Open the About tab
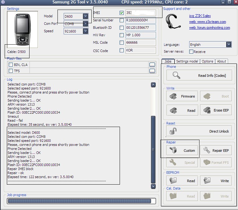The image size is (238, 210). [x=222, y=61]
